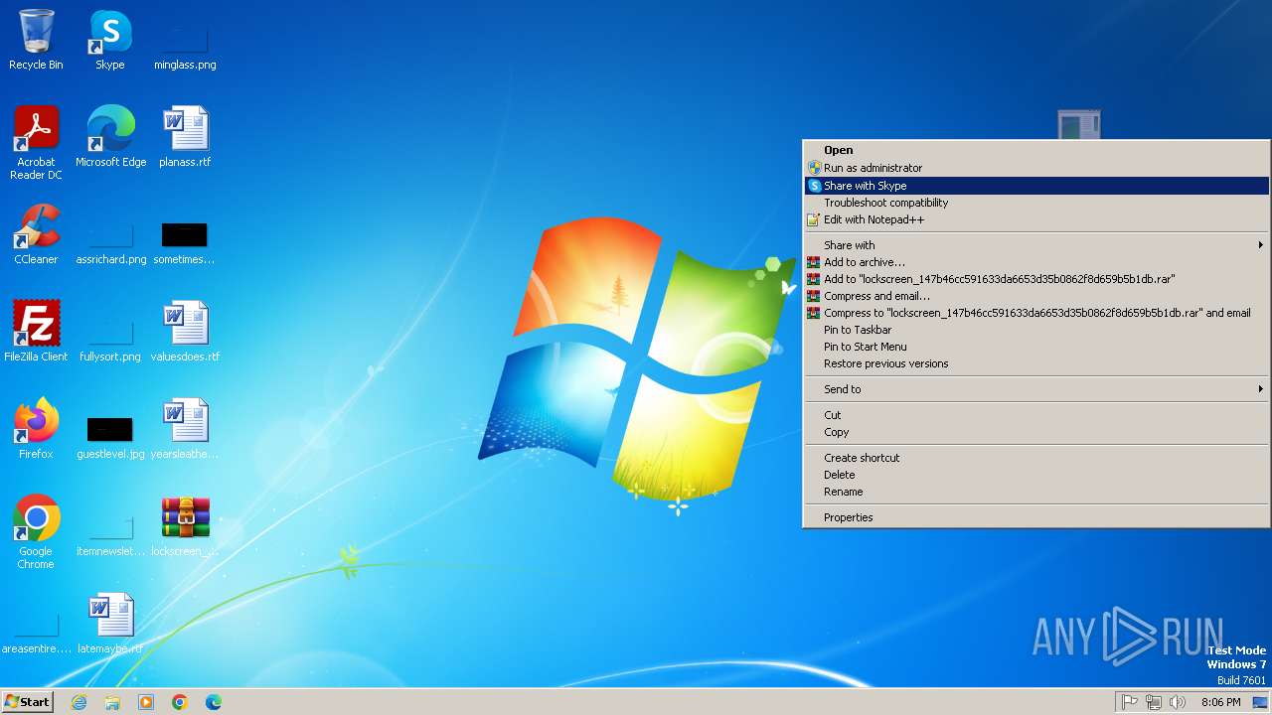The height and width of the screenshot is (715, 1272).
Task: Choose Run as administrator
Action: coord(1036,168)
